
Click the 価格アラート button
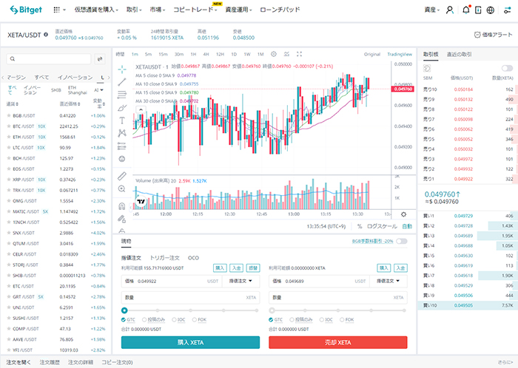pyautogui.click(x=493, y=35)
